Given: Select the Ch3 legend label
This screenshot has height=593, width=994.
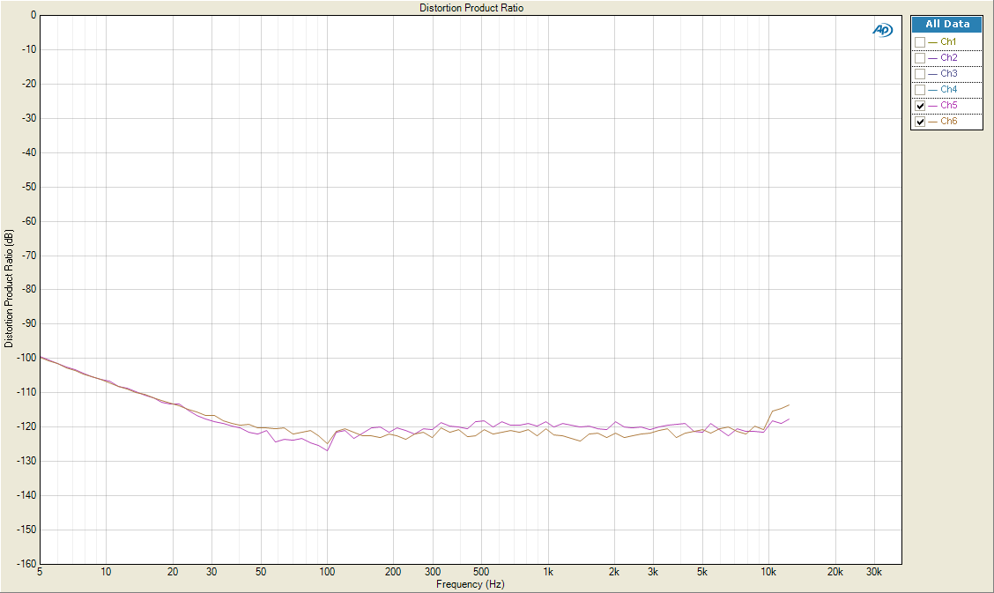Looking at the screenshot, I should (949, 73).
